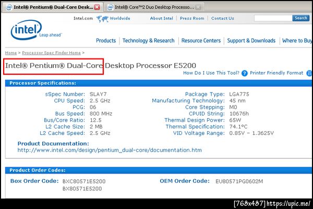
Task: Click OEM order code EU80571PG0602M
Action: point(239,181)
